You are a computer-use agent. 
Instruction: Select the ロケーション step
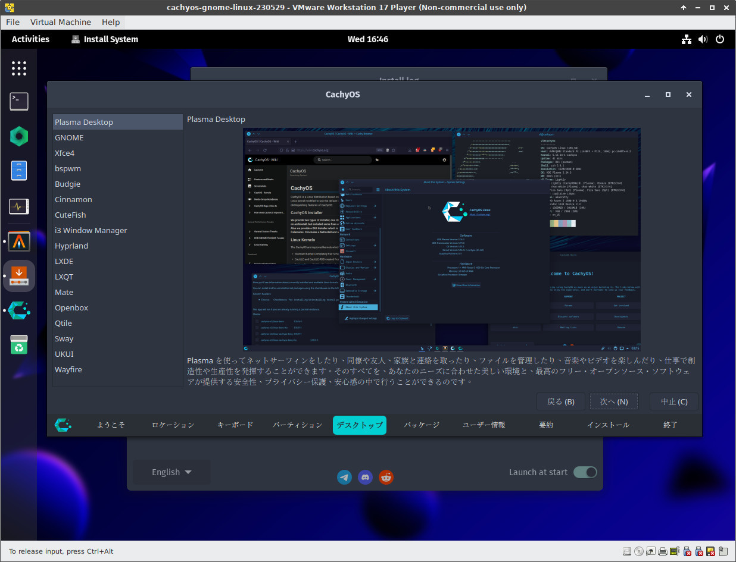(x=173, y=425)
